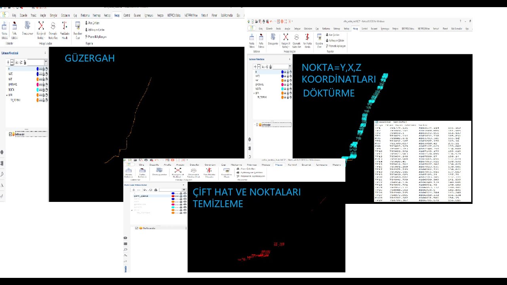Image resolution: width=507 pixels, height=285 pixels.
Task: Open Pafta Editörü in the GÜZERGAH window
Action: click(15, 30)
